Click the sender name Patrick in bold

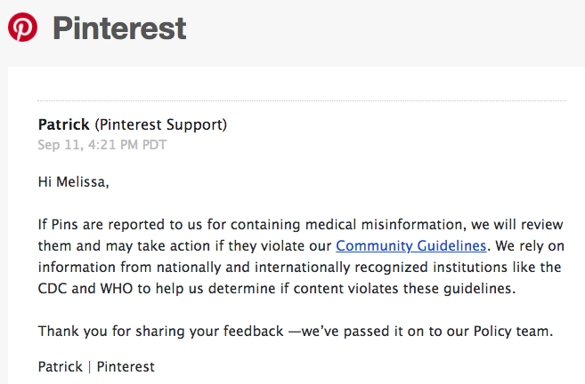coord(64,125)
